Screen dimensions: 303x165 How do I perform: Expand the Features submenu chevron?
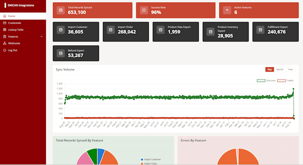(41, 36)
